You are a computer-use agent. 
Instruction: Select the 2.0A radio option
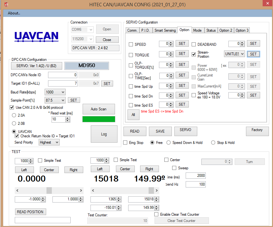[14, 115]
